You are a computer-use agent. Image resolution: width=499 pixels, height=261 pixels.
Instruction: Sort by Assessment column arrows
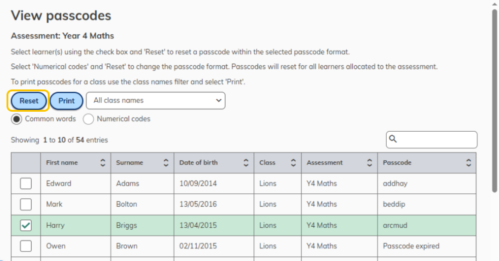pyautogui.click(x=369, y=163)
